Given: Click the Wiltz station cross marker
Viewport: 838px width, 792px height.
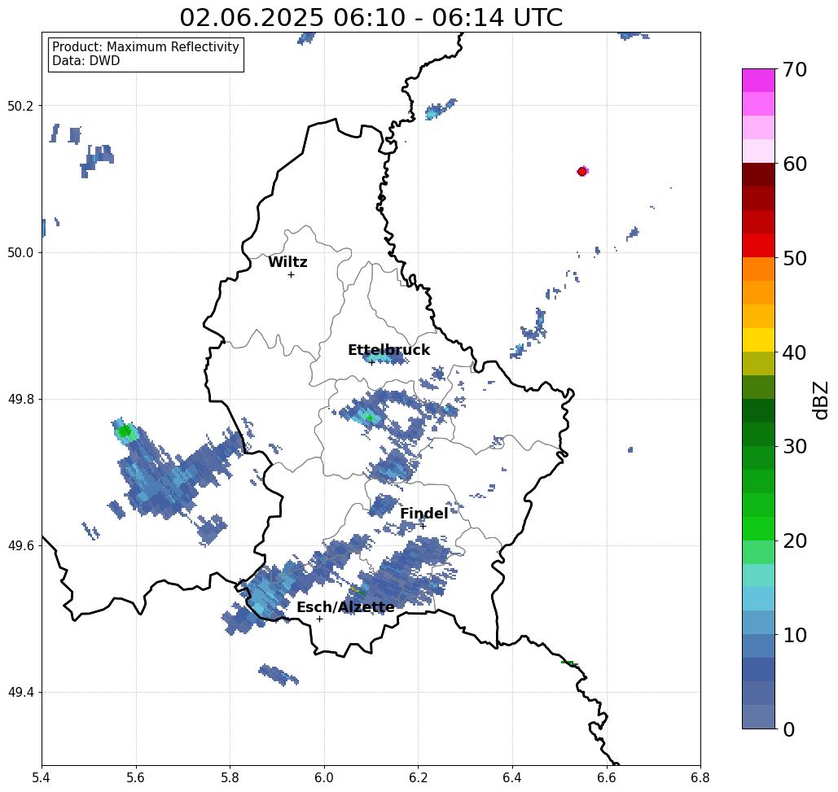Looking at the screenshot, I should pos(292,275).
